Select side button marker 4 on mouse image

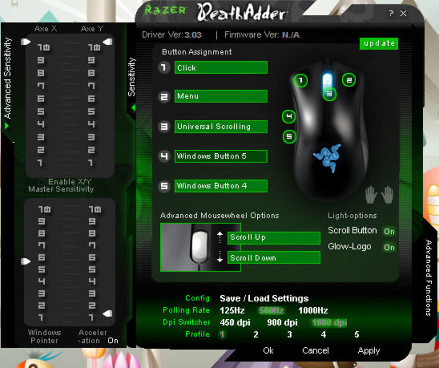[x=289, y=116]
